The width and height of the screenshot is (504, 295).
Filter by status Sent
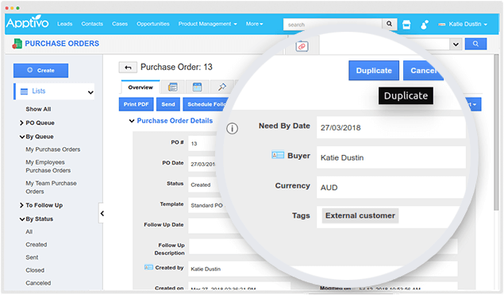32,258
